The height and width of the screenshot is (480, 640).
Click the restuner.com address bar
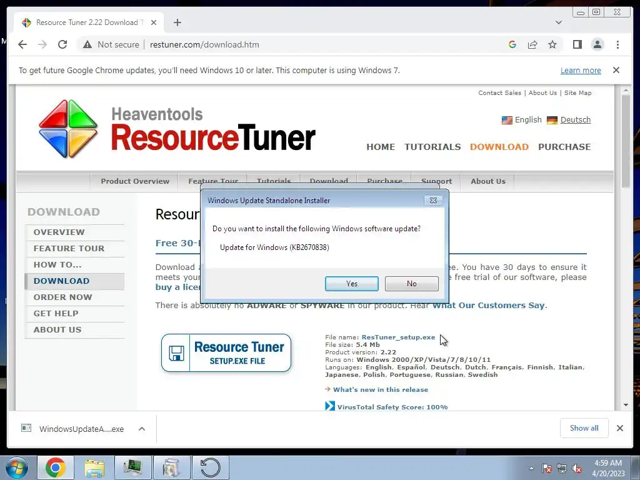pyautogui.click(x=204, y=44)
